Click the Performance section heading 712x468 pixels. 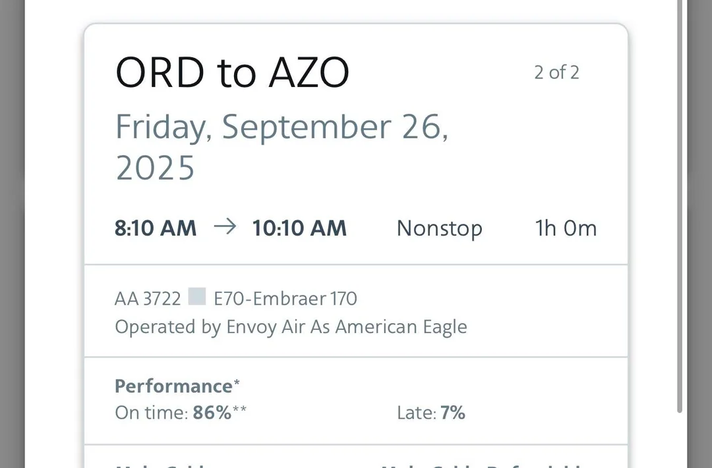(173, 386)
